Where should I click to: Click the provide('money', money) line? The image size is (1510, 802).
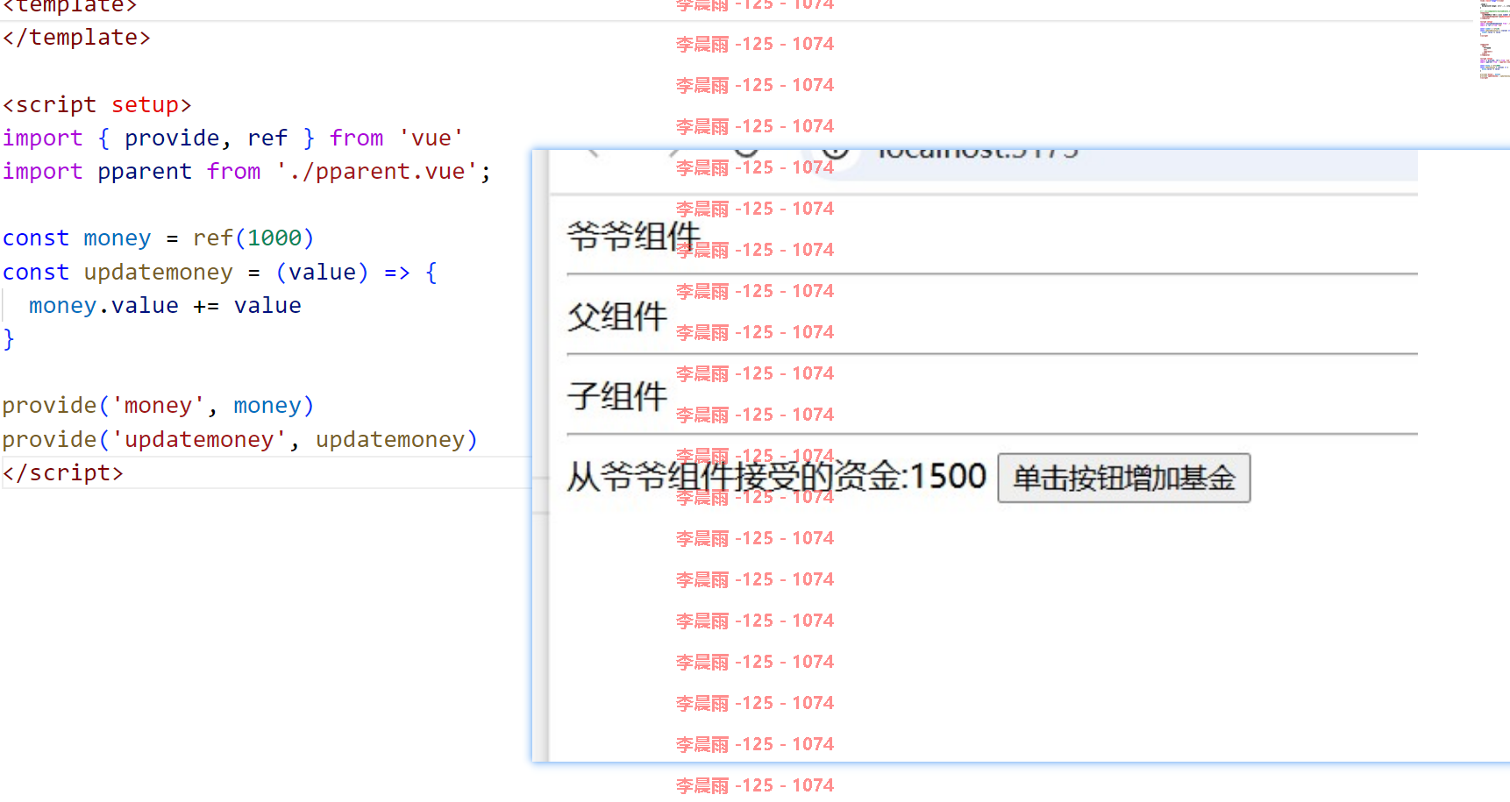(158, 405)
